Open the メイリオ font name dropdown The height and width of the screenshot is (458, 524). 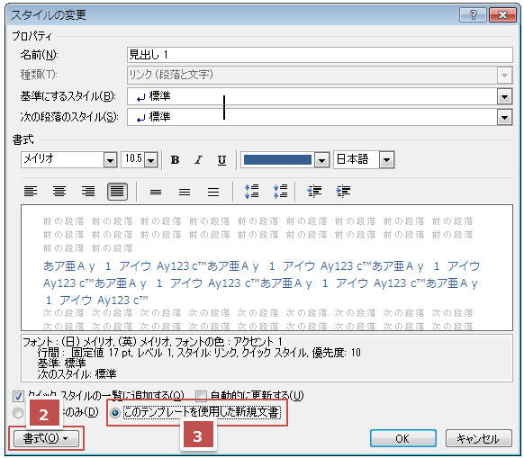pos(110,159)
